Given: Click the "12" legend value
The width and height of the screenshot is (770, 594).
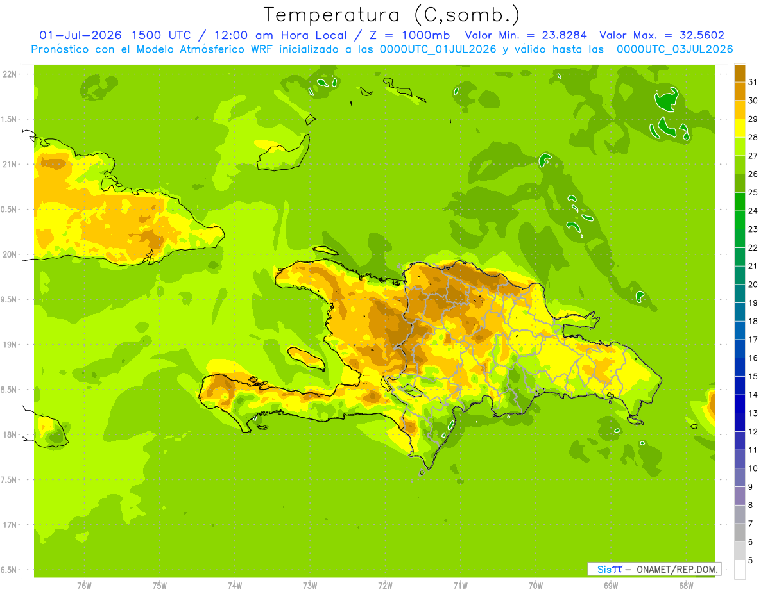Looking at the screenshot, I should (x=753, y=431).
